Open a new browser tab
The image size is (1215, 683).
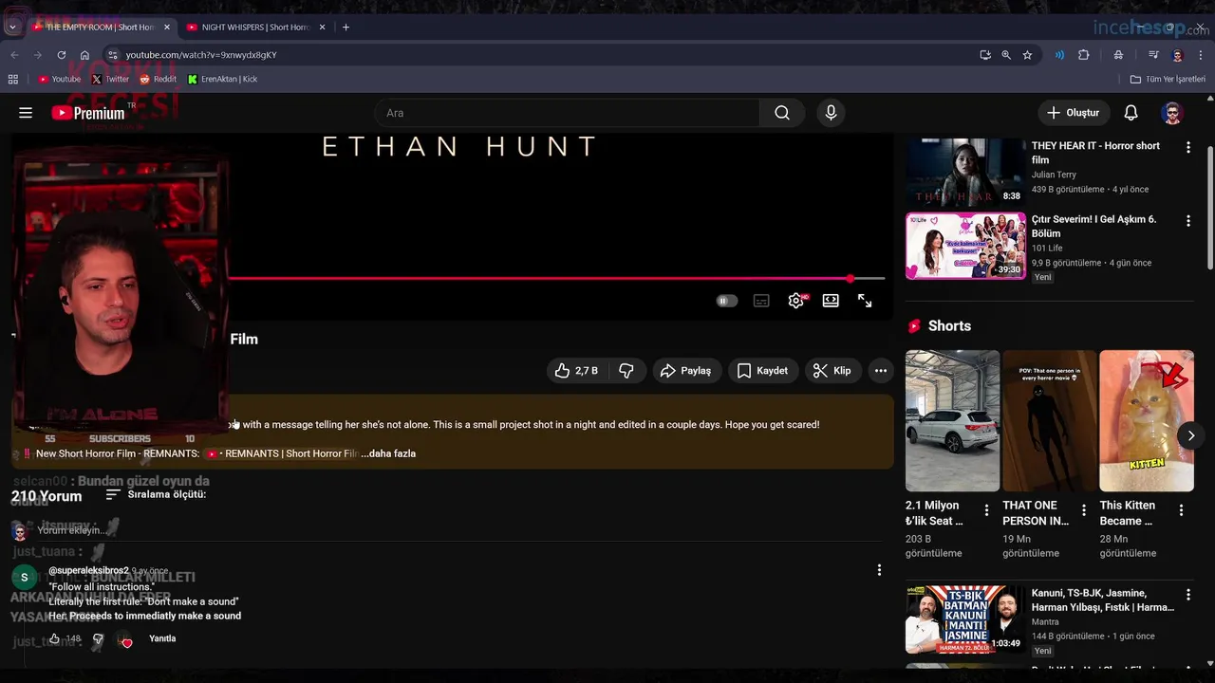pos(346,28)
